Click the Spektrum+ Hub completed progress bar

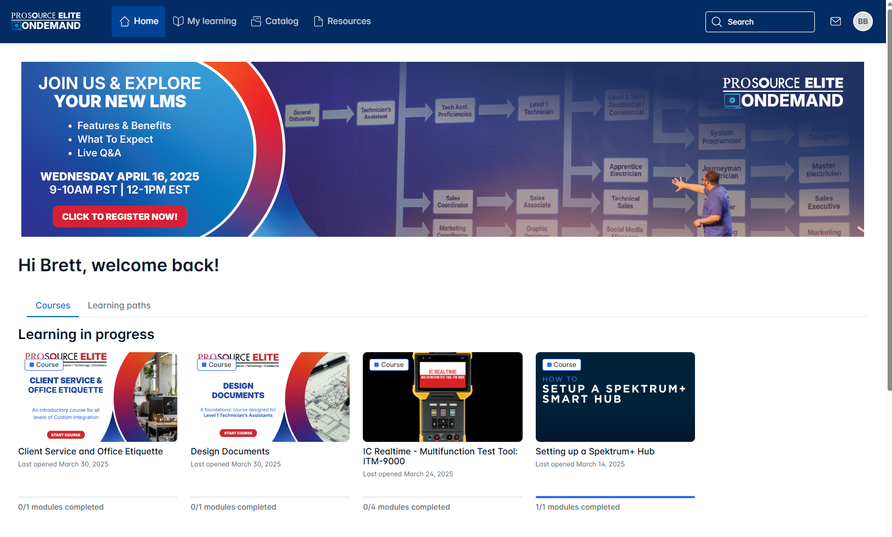tap(615, 497)
